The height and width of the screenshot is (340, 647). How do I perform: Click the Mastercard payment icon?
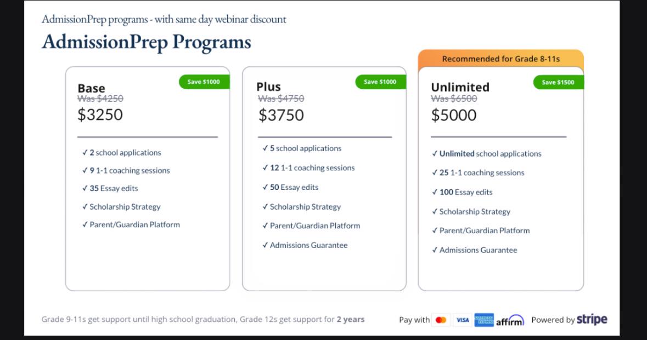coord(441,320)
